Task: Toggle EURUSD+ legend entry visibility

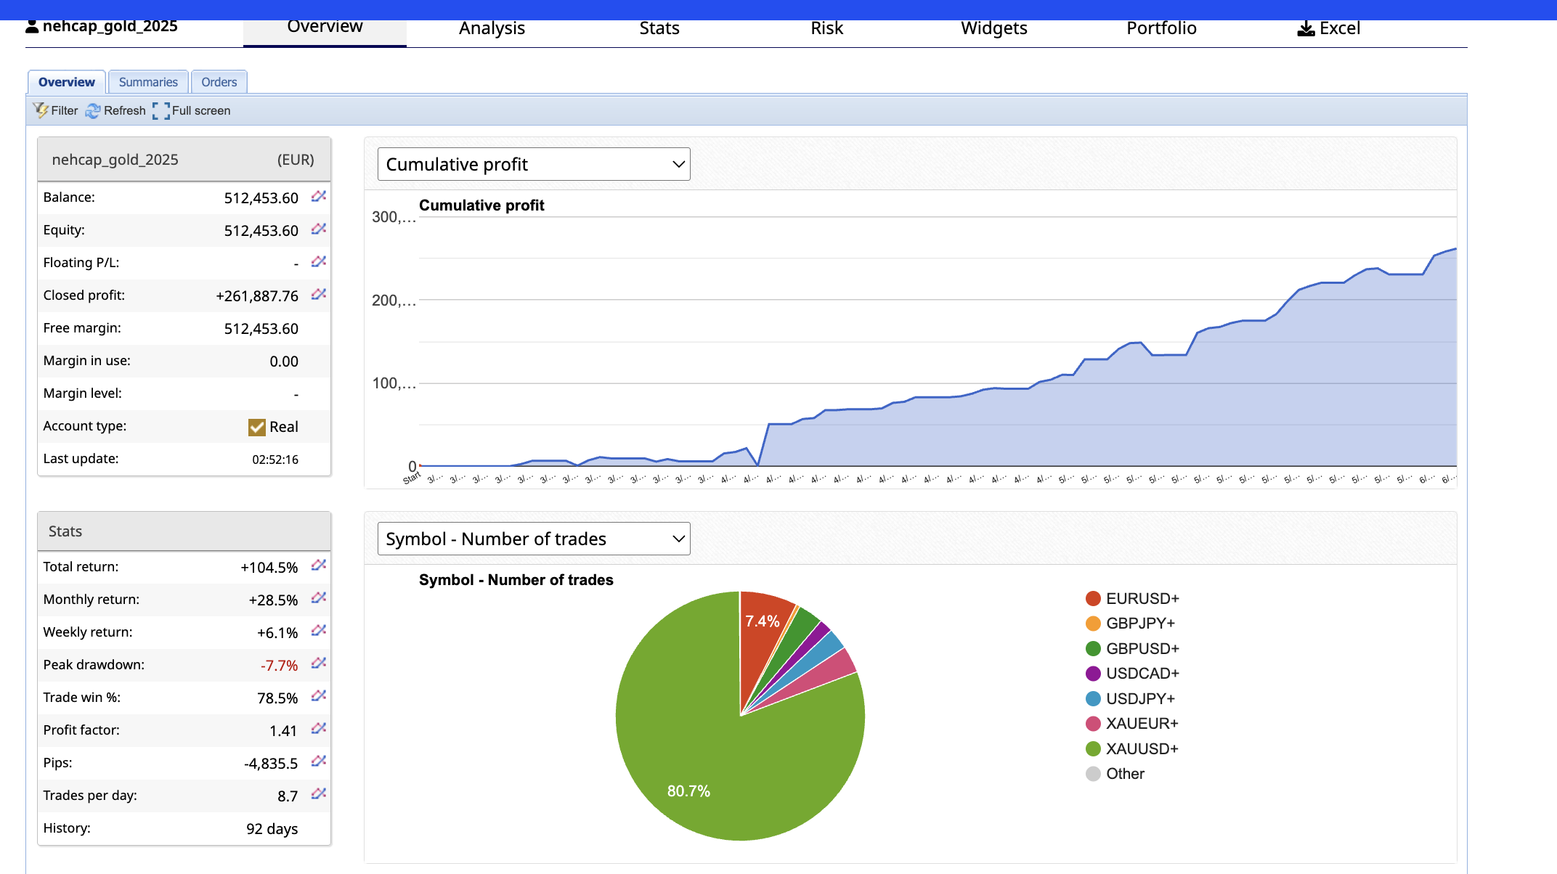Action: [x=1131, y=598]
